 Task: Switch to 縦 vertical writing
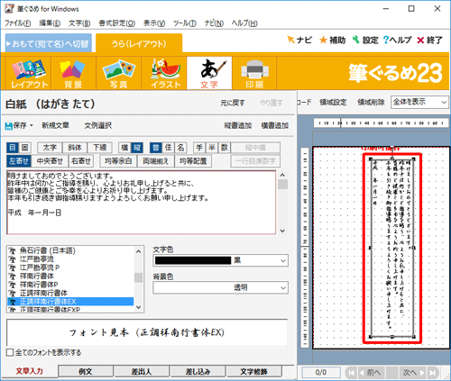tap(137, 148)
